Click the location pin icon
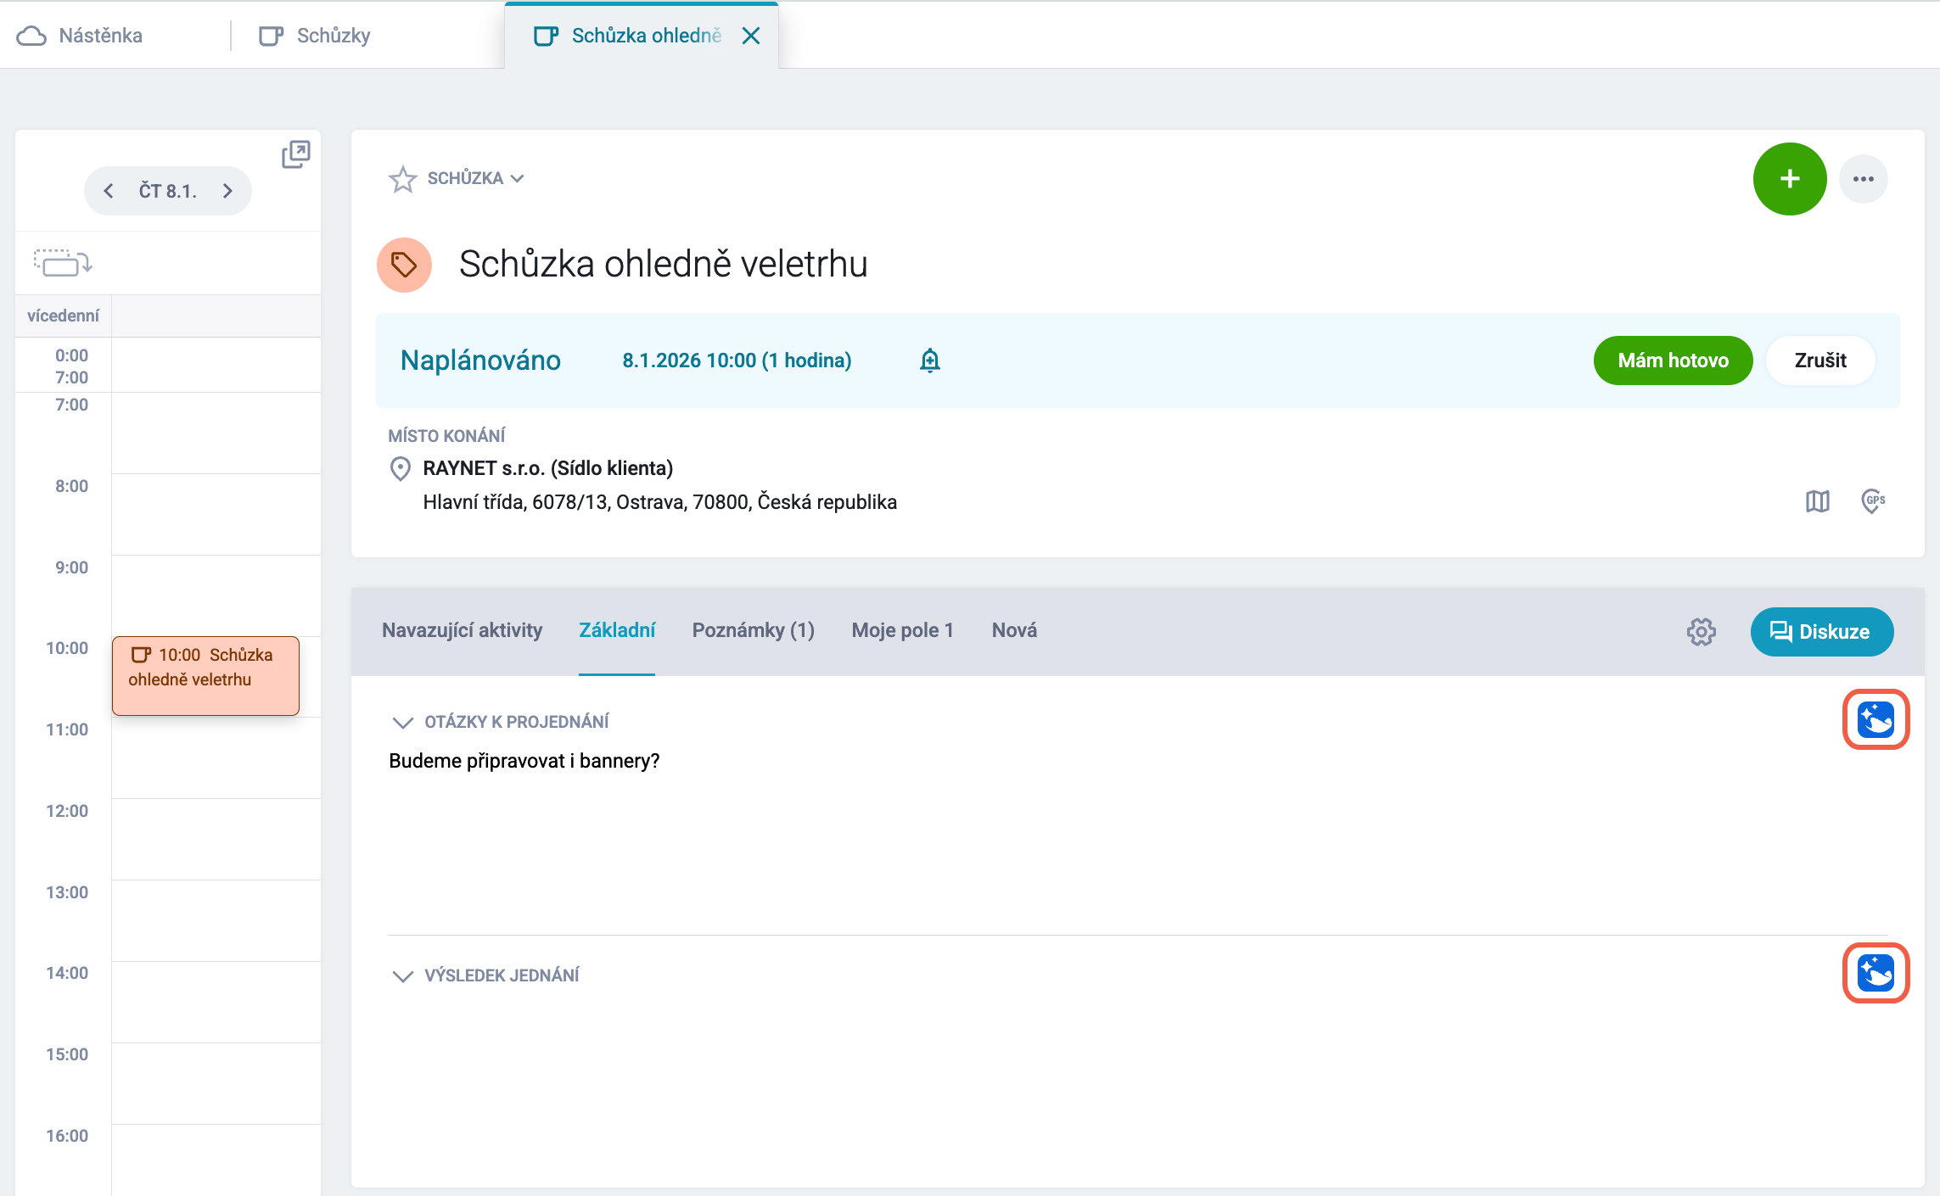Image resolution: width=1940 pixels, height=1196 pixels. (x=400, y=468)
